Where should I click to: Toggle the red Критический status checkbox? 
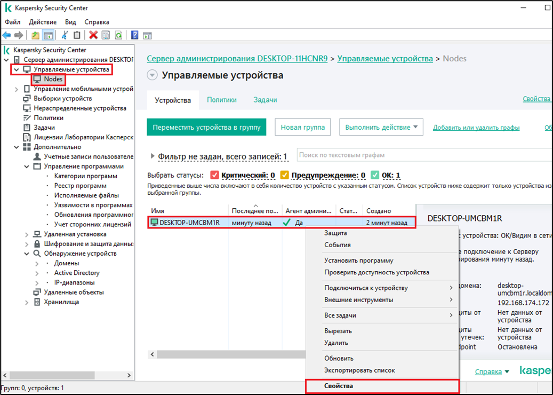(215, 175)
